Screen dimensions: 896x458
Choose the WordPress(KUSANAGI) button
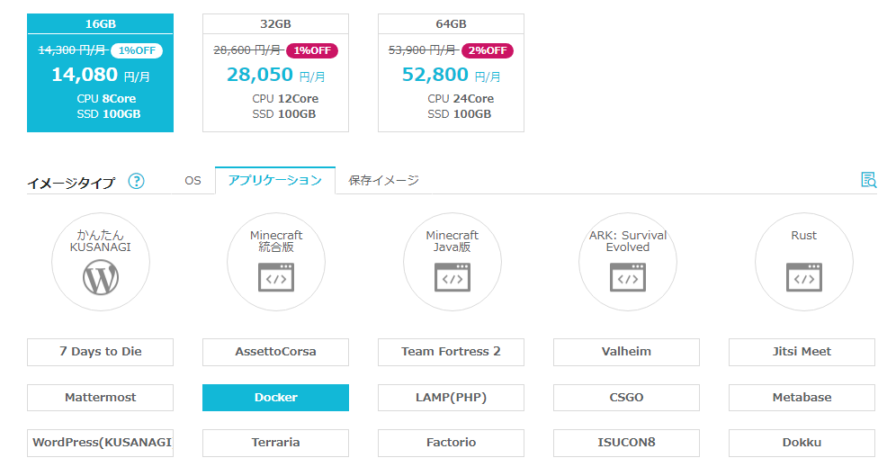pyautogui.click(x=101, y=443)
